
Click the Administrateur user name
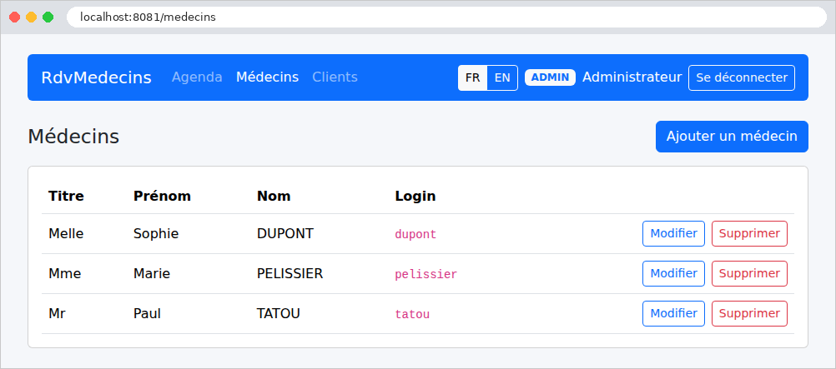632,77
